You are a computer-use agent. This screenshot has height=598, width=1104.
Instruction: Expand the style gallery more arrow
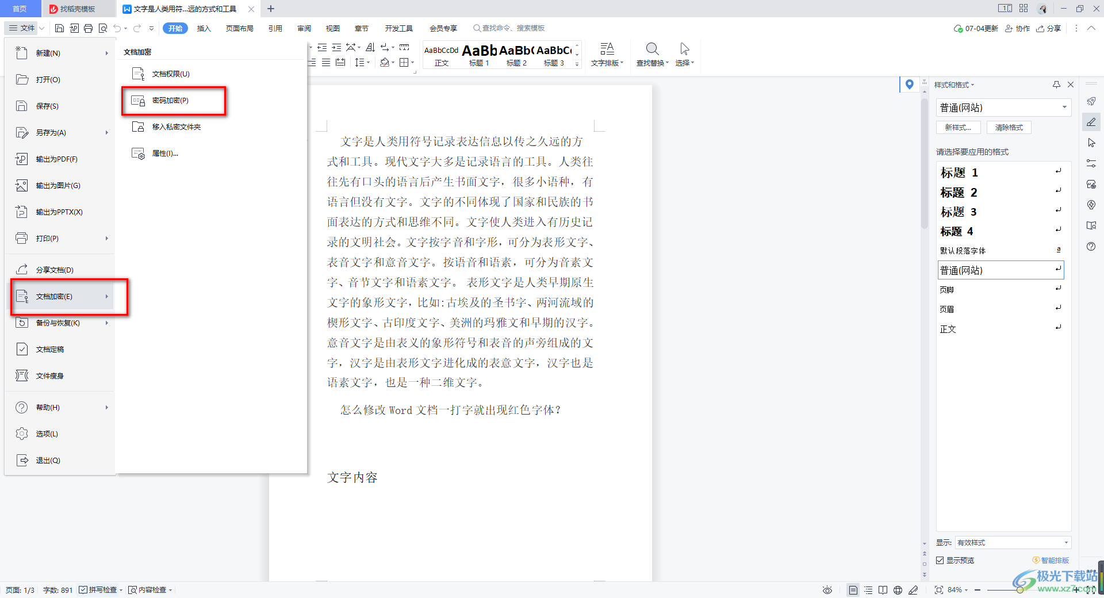(577, 63)
